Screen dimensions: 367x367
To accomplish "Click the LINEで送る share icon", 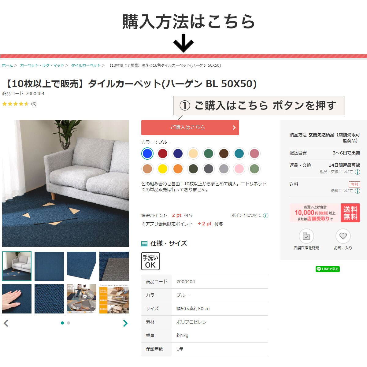I will tap(328, 269).
